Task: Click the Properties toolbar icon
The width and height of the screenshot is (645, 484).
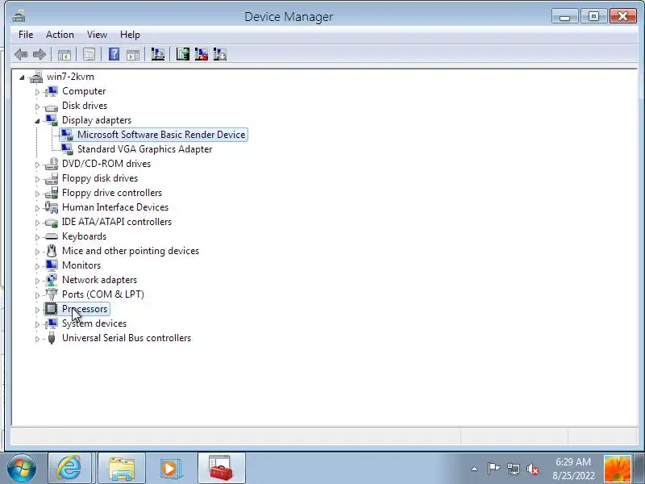Action: (x=89, y=54)
